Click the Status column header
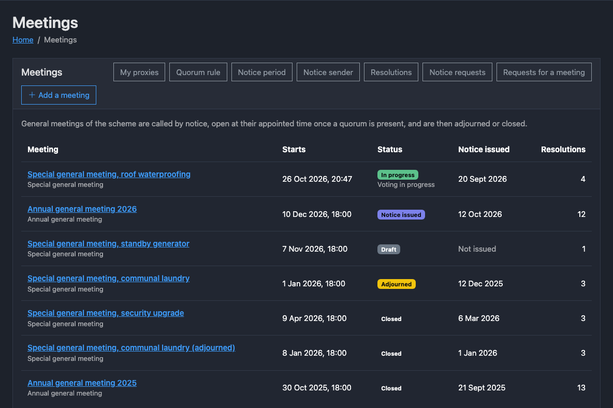Viewport: 613px width, 408px height. tap(390, 149)
